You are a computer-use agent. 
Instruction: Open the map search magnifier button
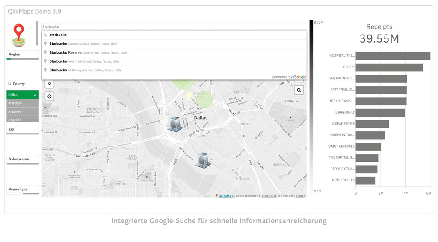click(299, 90)
